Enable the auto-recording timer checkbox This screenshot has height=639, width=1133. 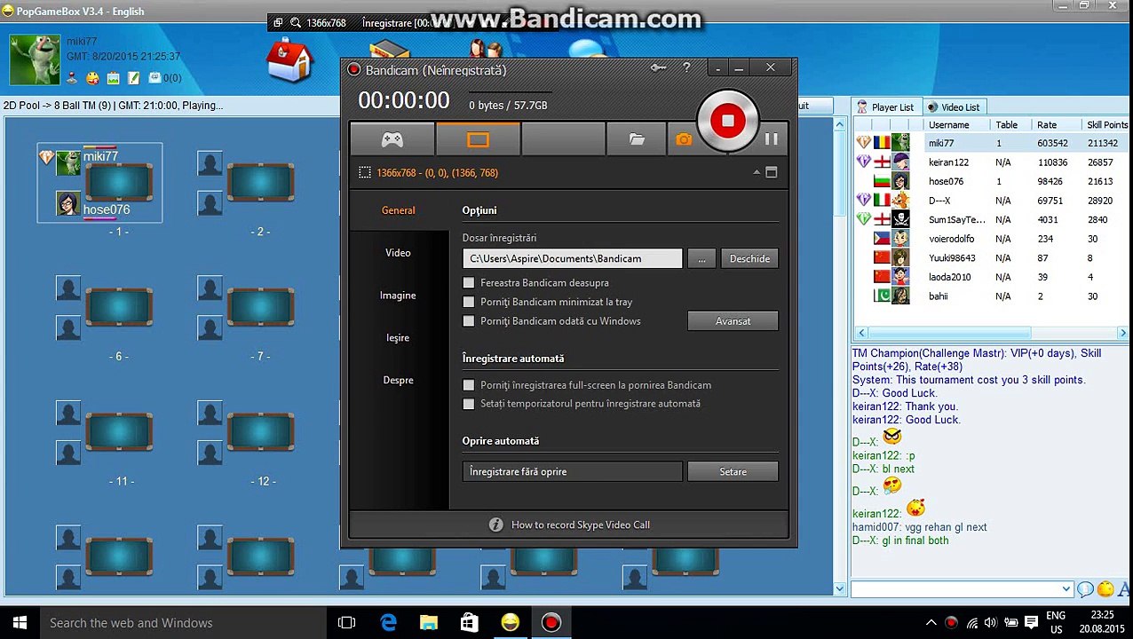pos(469,404)
